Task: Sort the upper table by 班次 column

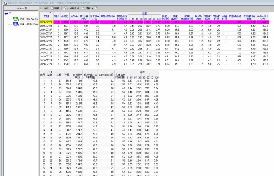Action: [x=57, y=16]
